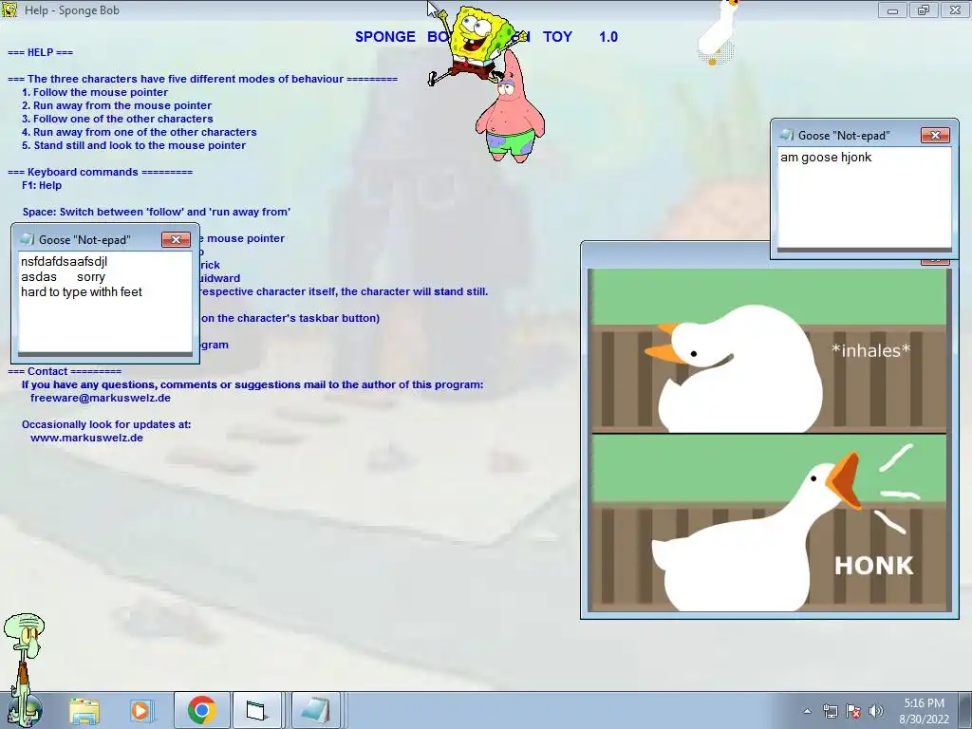Click the Show desktop strip at the taskbar end

[965, 710]
